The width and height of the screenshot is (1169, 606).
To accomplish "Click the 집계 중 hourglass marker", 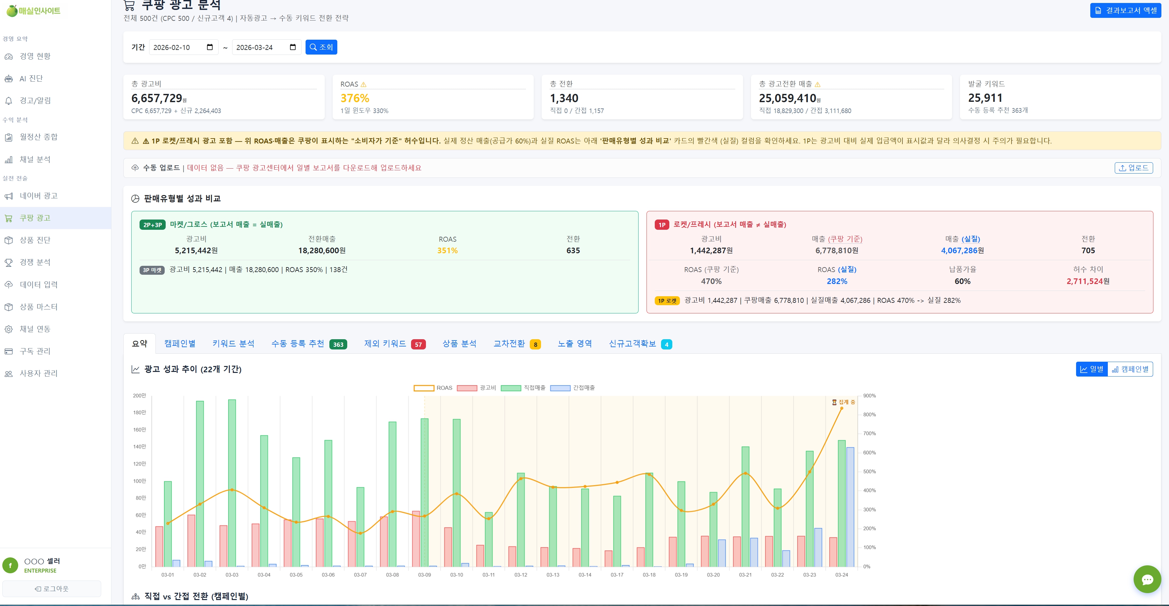I will coord(844,402).
